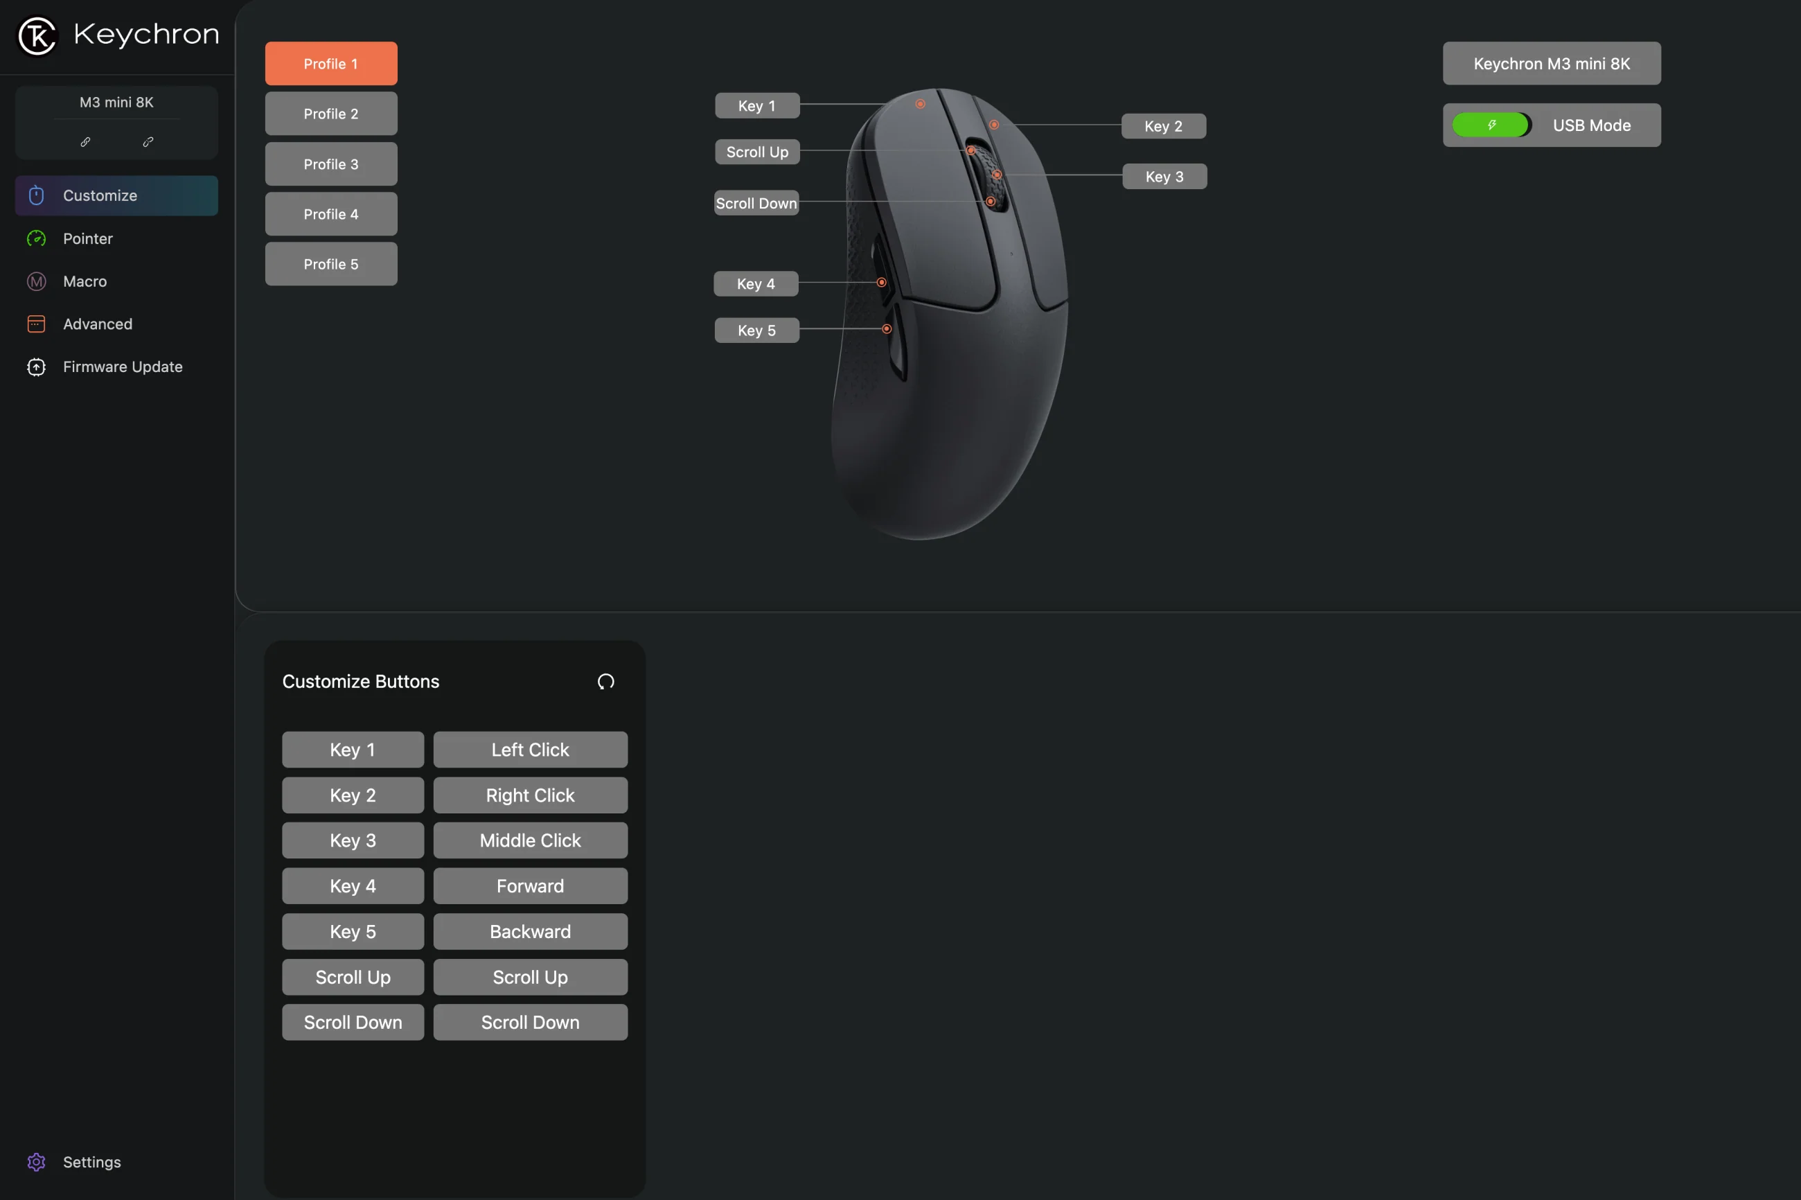Select Profile 1

click(330, 64)
